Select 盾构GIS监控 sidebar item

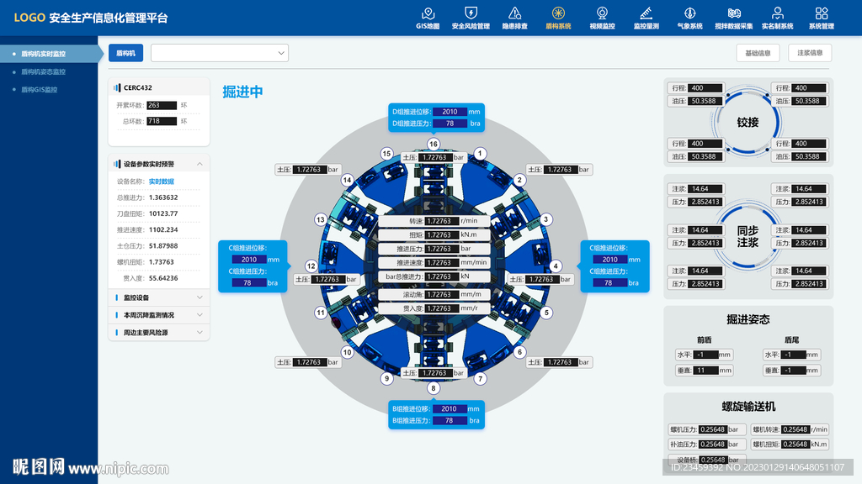pyautogui.click(x=39, y=89)
